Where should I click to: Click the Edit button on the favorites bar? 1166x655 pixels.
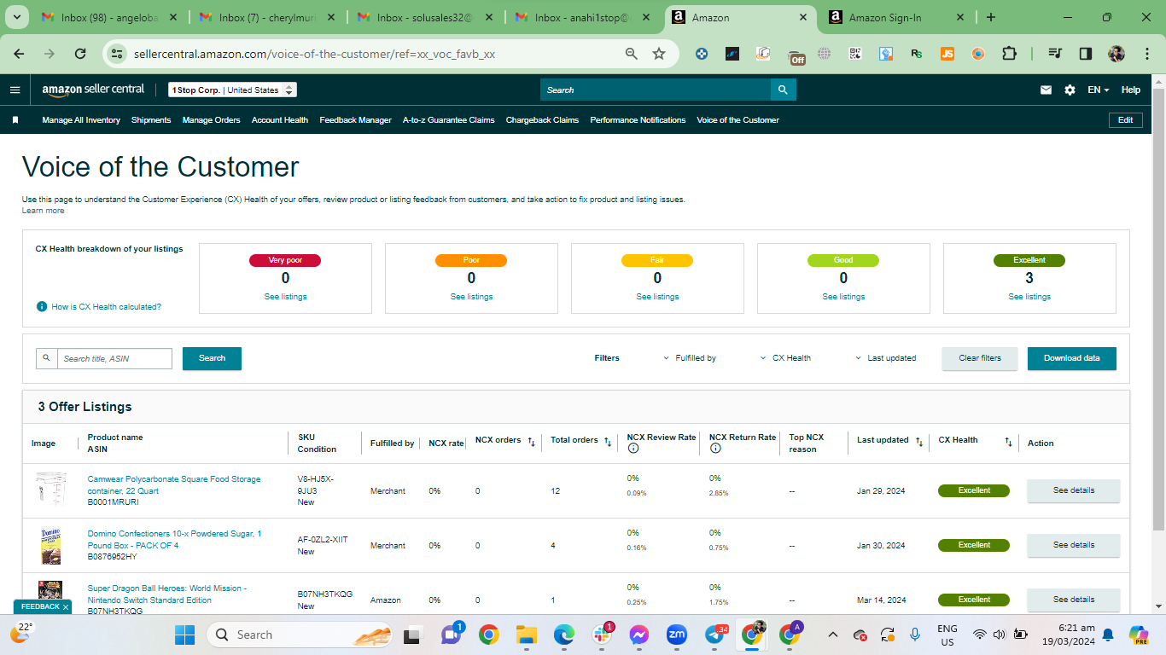point(1126,120)
